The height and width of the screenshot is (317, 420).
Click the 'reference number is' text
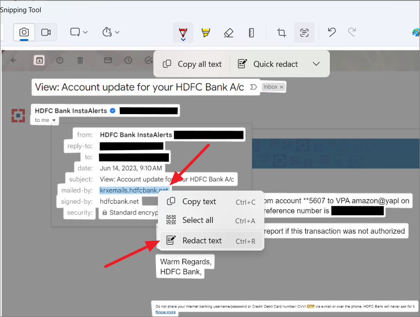coord(297,211)
